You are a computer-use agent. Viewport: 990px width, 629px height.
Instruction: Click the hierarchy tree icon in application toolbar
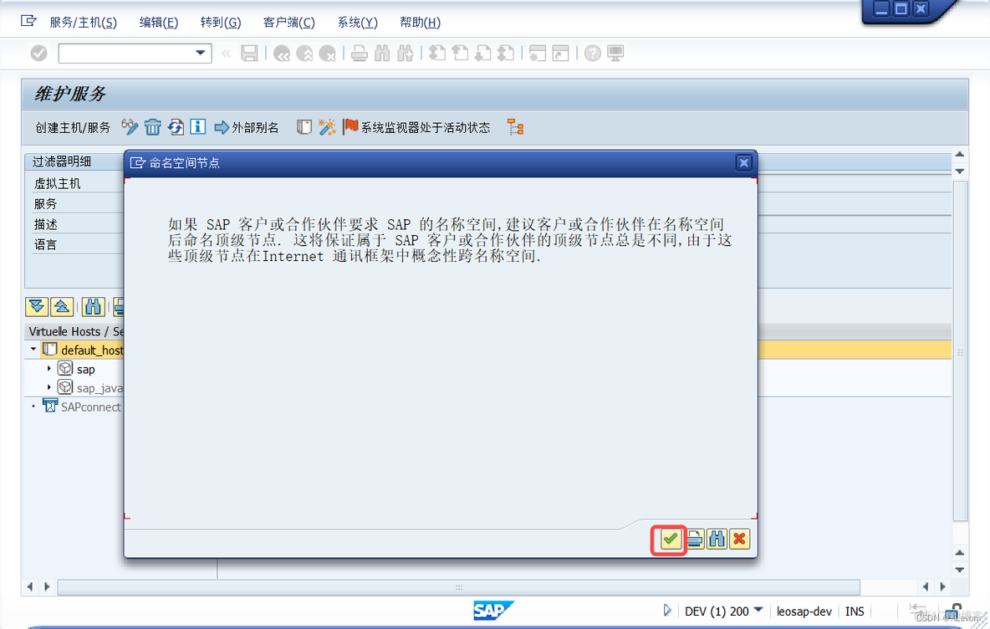[x=516, y=128]
